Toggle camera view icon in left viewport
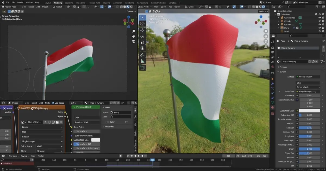This screenshot has height=171, width=326. [x=133, y=41]
